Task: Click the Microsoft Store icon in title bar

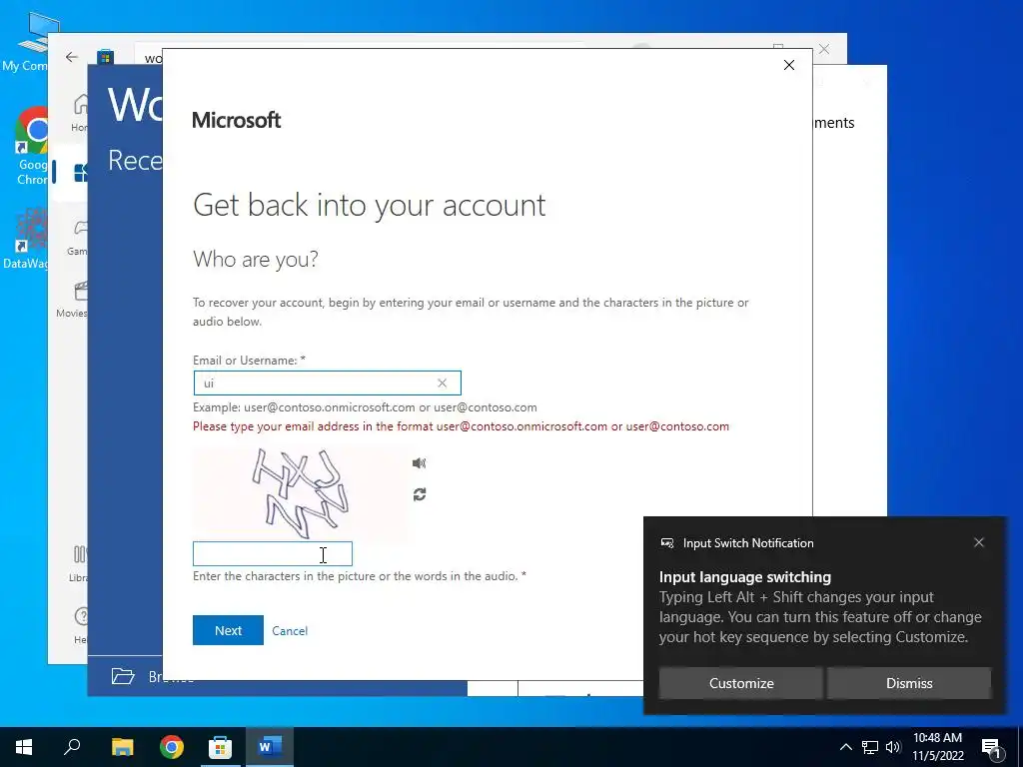Action: point(105,57)
